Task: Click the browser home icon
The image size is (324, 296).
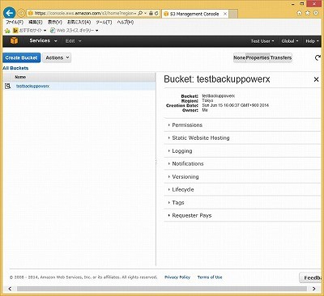Action: click(x=299, y=13)
